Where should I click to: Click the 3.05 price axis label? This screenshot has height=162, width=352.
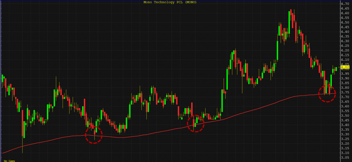345,157
